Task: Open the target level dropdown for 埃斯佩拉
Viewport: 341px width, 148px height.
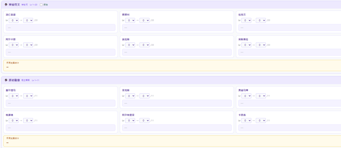Action: click(x=261, y=45)
